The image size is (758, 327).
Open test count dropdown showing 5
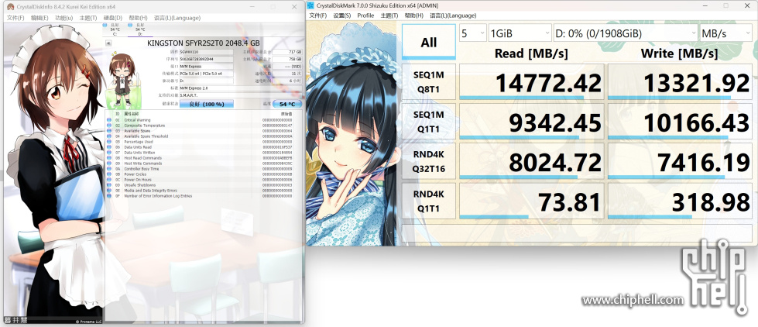point(472,33)
